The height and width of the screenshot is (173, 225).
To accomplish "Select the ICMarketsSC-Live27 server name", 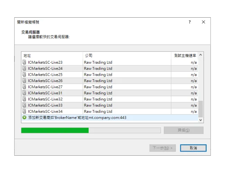I will [45, 87].
